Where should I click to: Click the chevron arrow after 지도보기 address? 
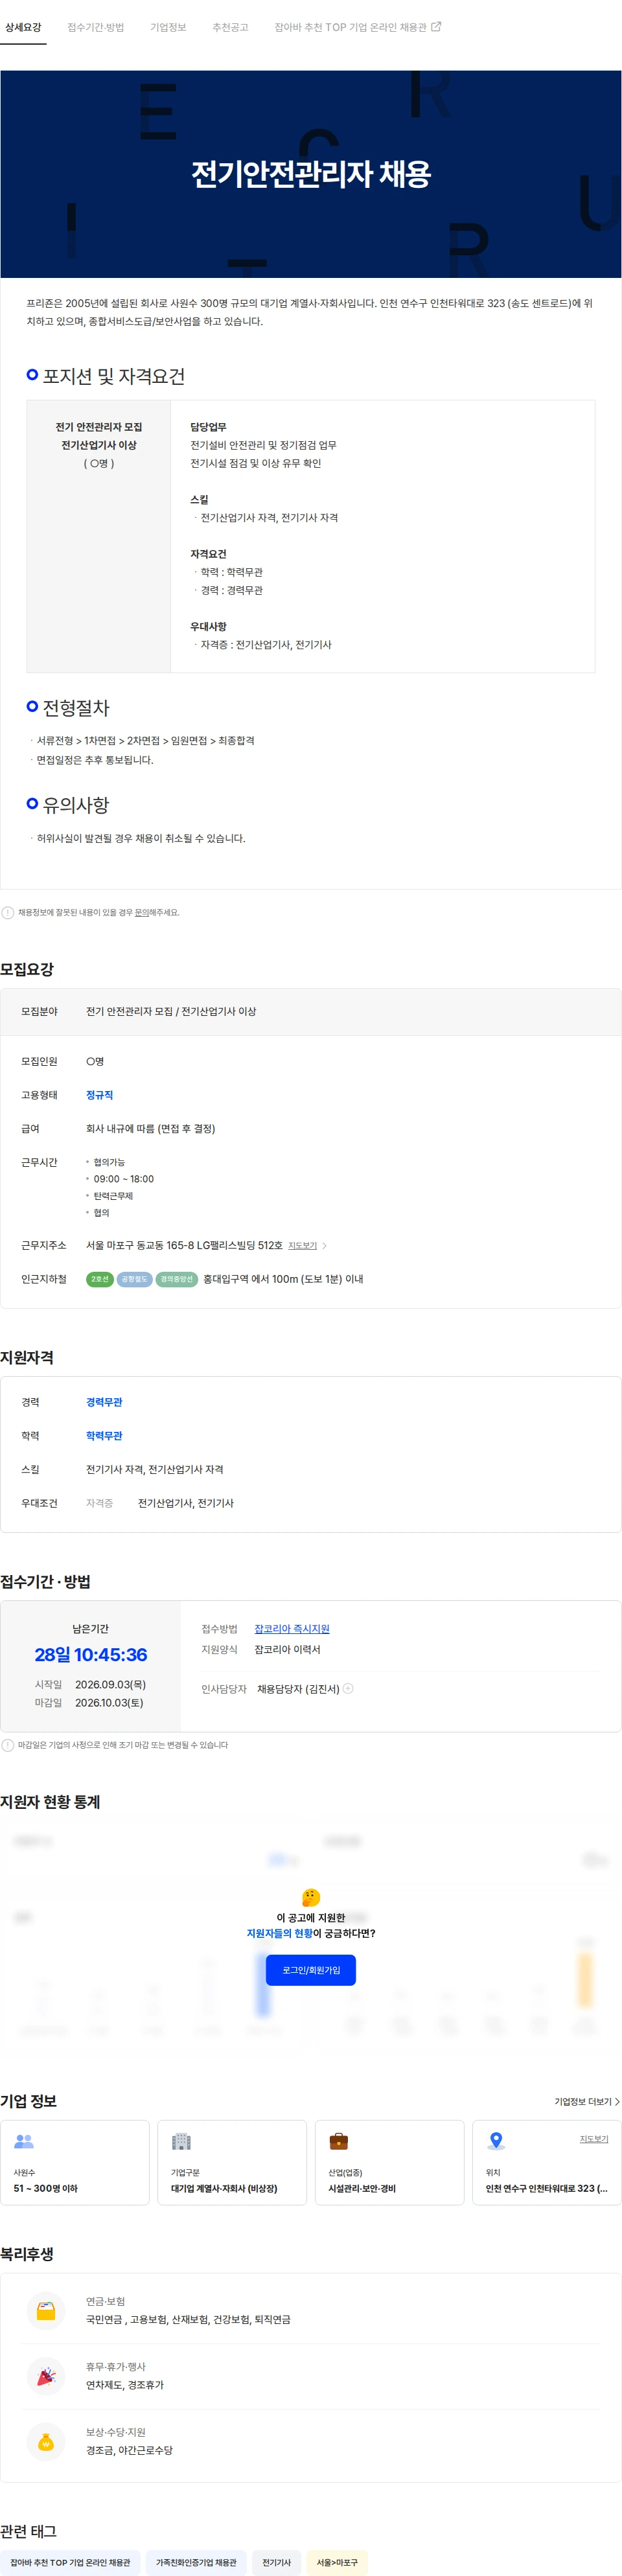pos(325,1245)
